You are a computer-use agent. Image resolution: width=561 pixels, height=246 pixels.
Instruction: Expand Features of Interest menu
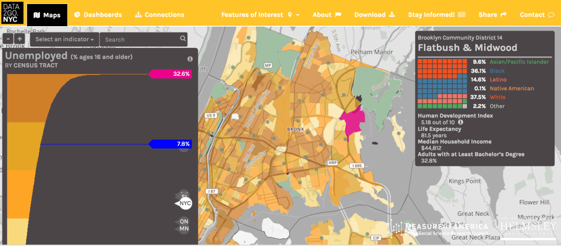260,15
